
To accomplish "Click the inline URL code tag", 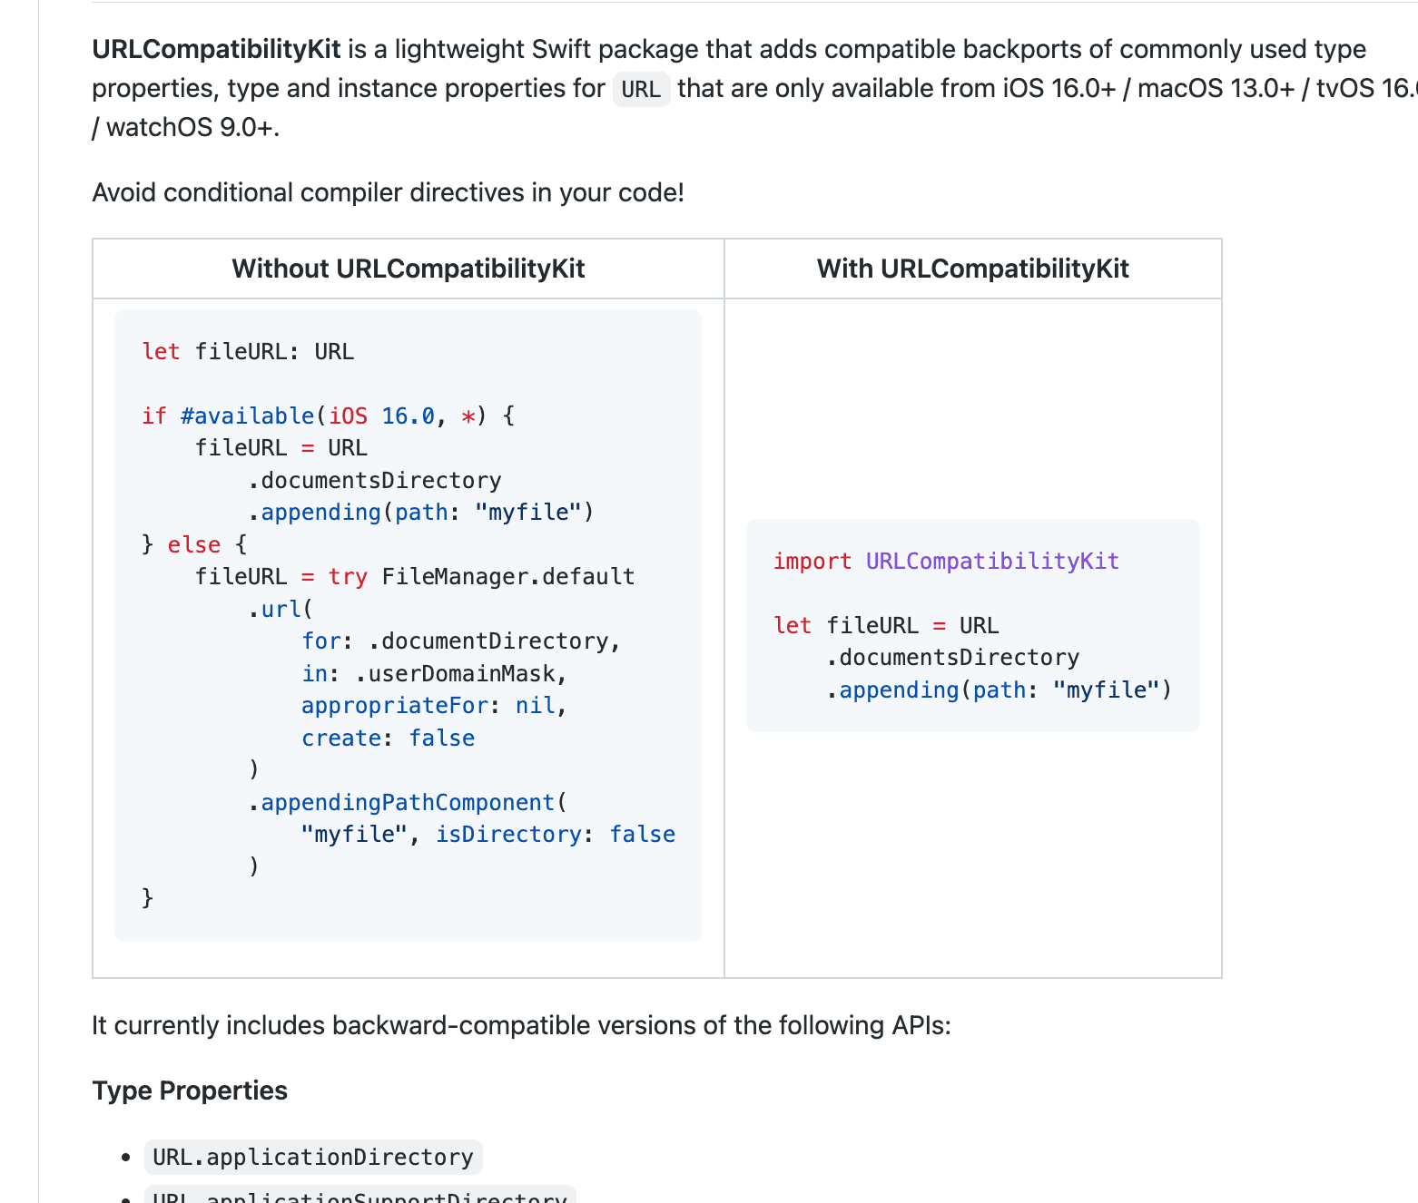I will point(641,89).
